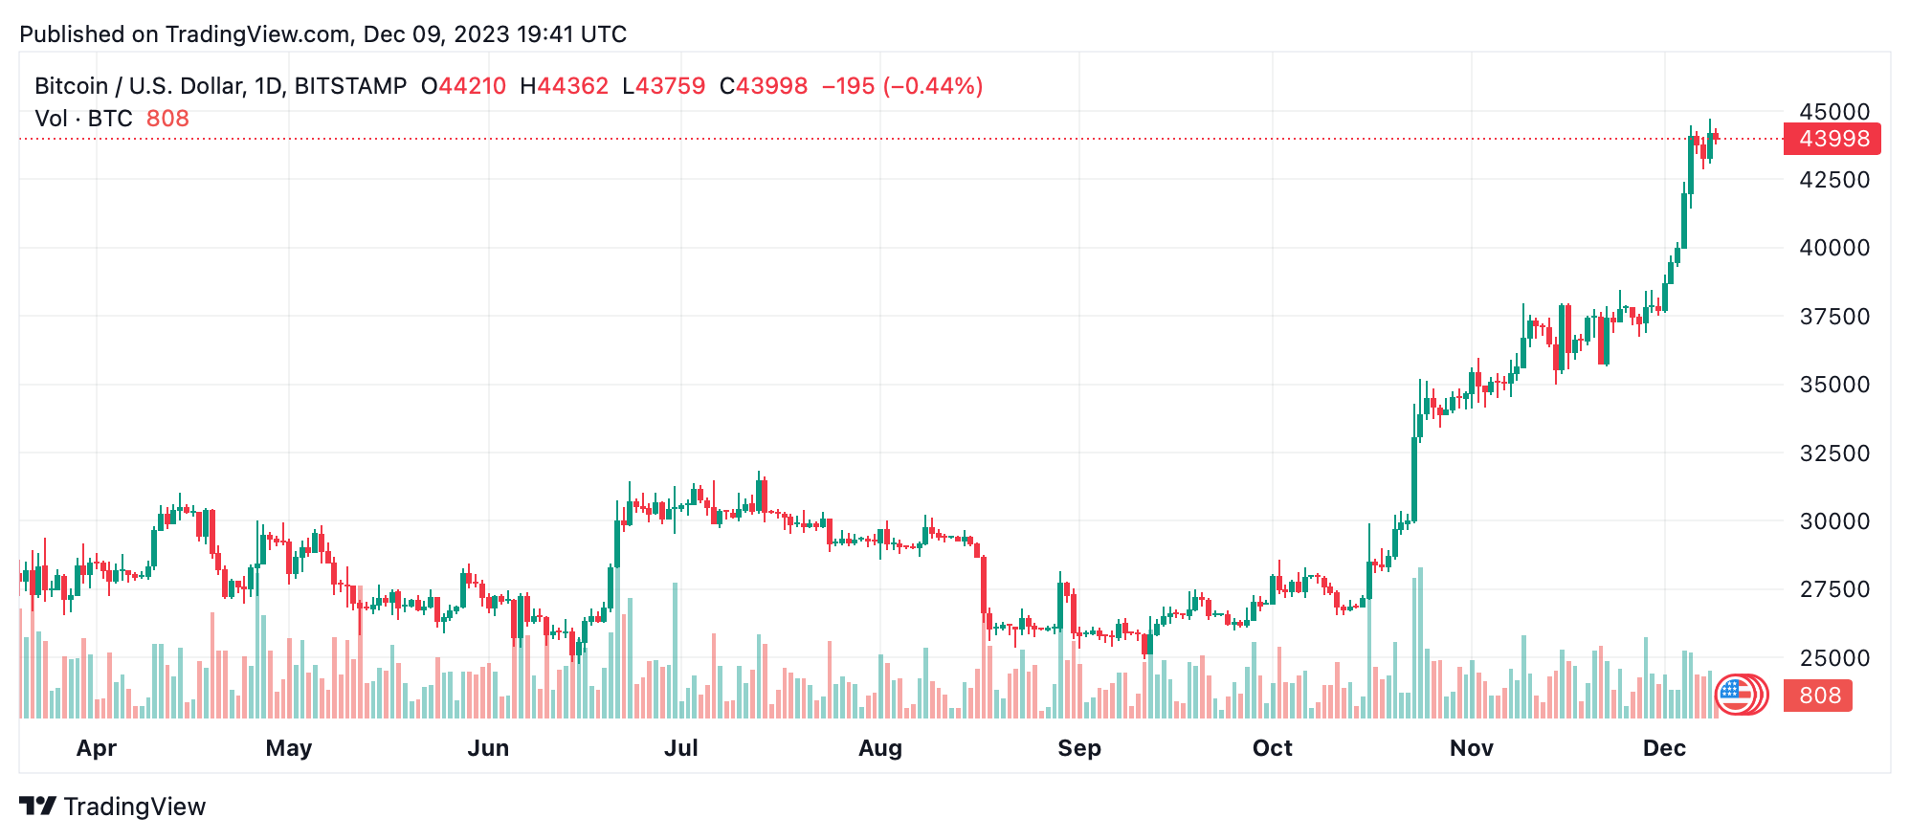Click the 37500 price scale label
Viewport: 1910px width, 840px height.
click(1833, 317)
